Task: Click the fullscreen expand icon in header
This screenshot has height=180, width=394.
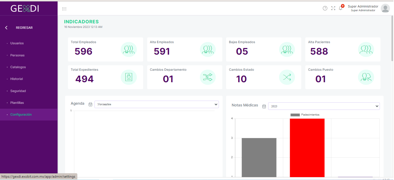Action: pyautogui.click(x=333, y=8)
